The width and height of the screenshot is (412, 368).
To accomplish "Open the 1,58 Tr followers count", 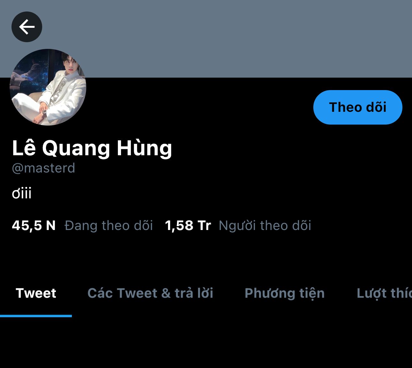I will click(x=188, y=226).
